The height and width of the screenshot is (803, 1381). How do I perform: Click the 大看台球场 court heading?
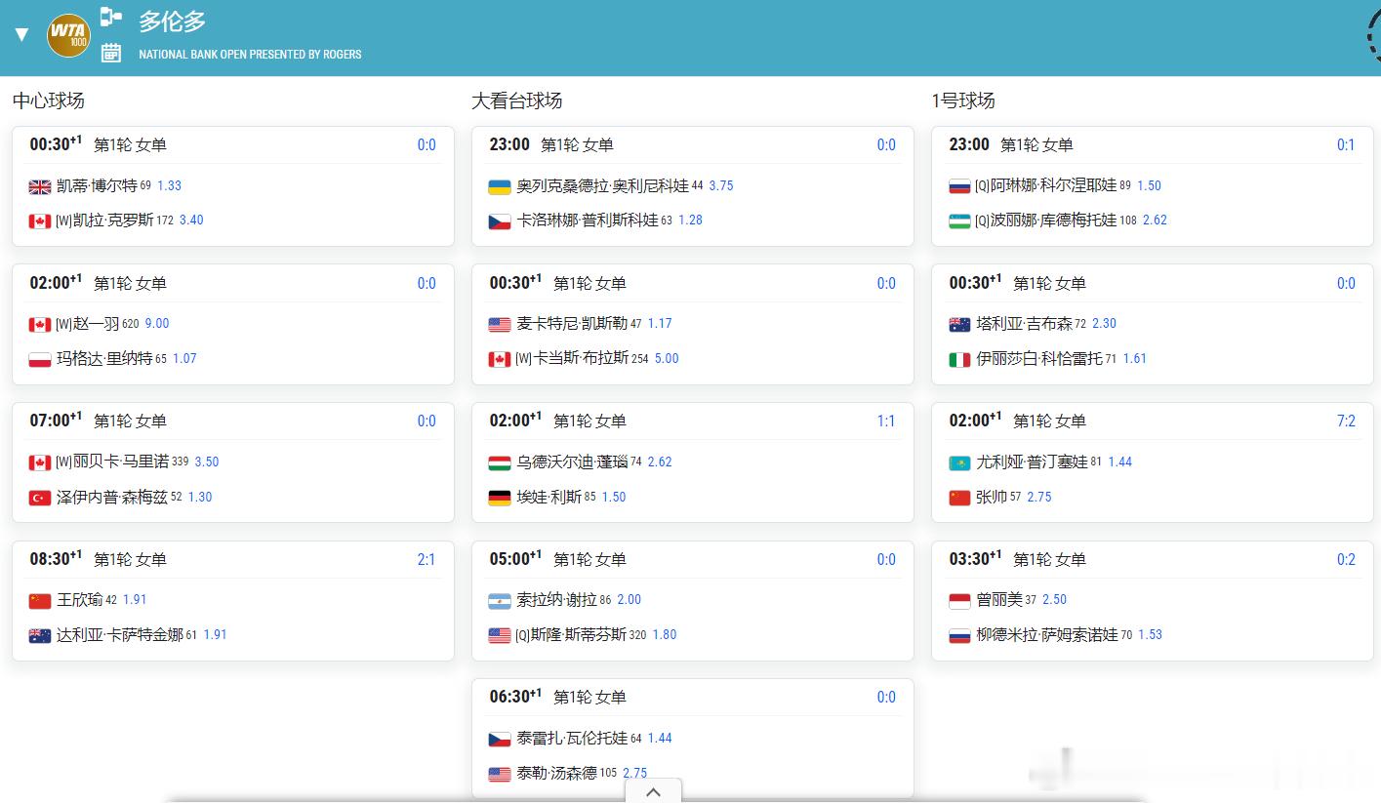(517, 100)
